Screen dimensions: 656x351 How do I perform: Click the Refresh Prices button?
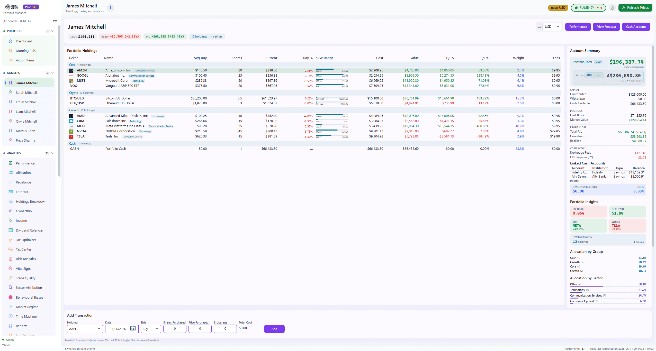click(x=635, y=8)
